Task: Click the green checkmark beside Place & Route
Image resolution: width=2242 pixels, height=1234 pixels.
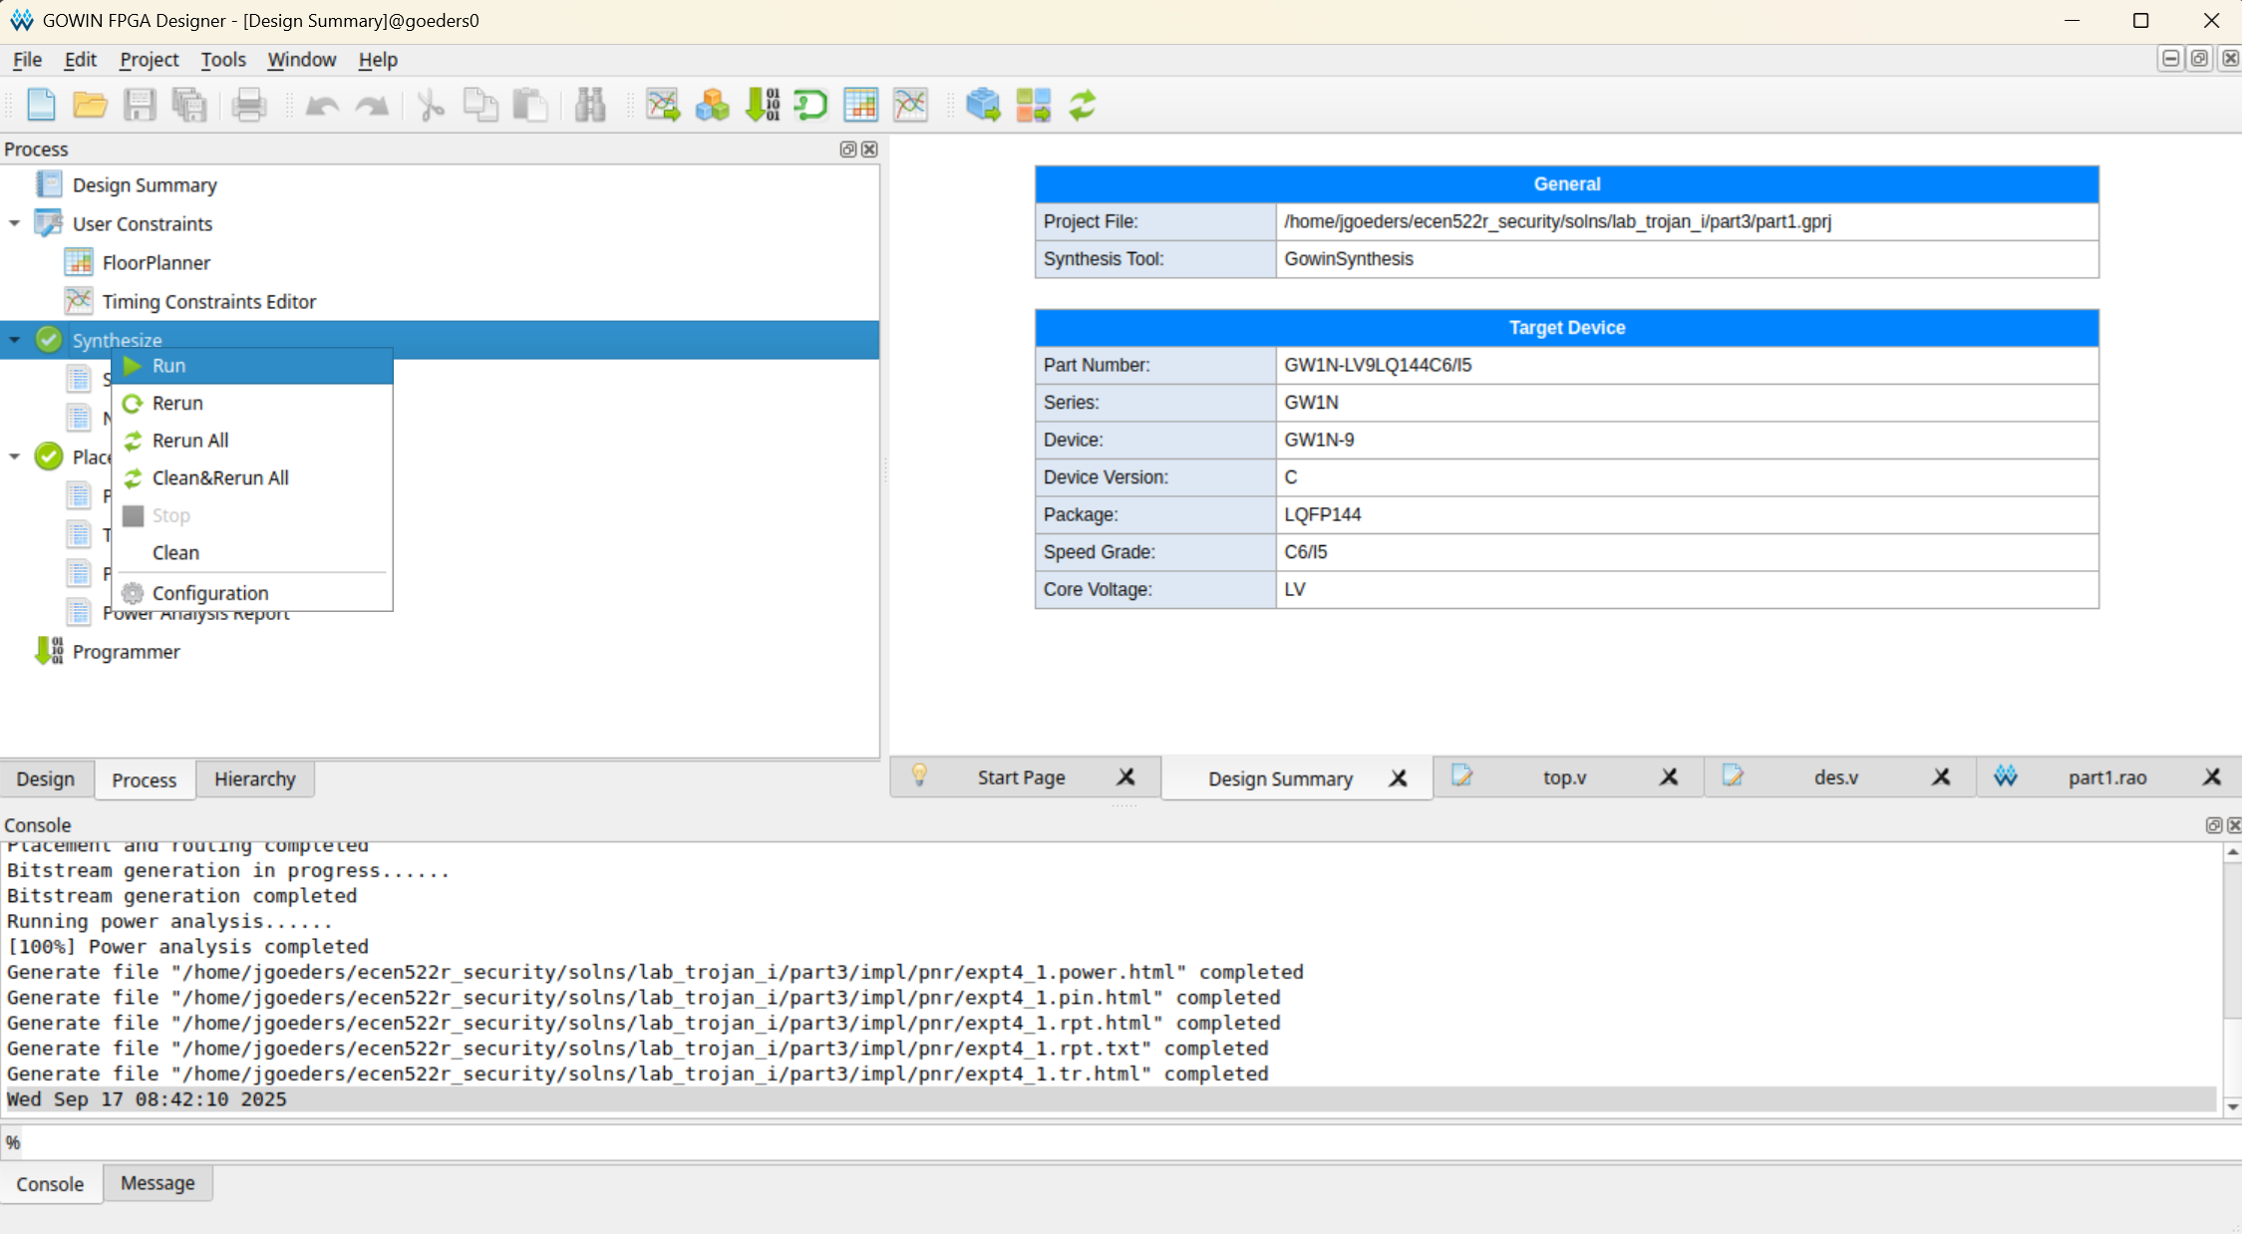Action: click(49, 457)
